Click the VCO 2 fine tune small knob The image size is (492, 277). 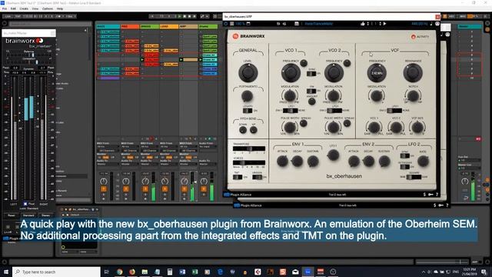pos(347,63)
